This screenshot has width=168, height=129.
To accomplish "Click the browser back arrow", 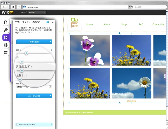I will (x=3, y=7).
